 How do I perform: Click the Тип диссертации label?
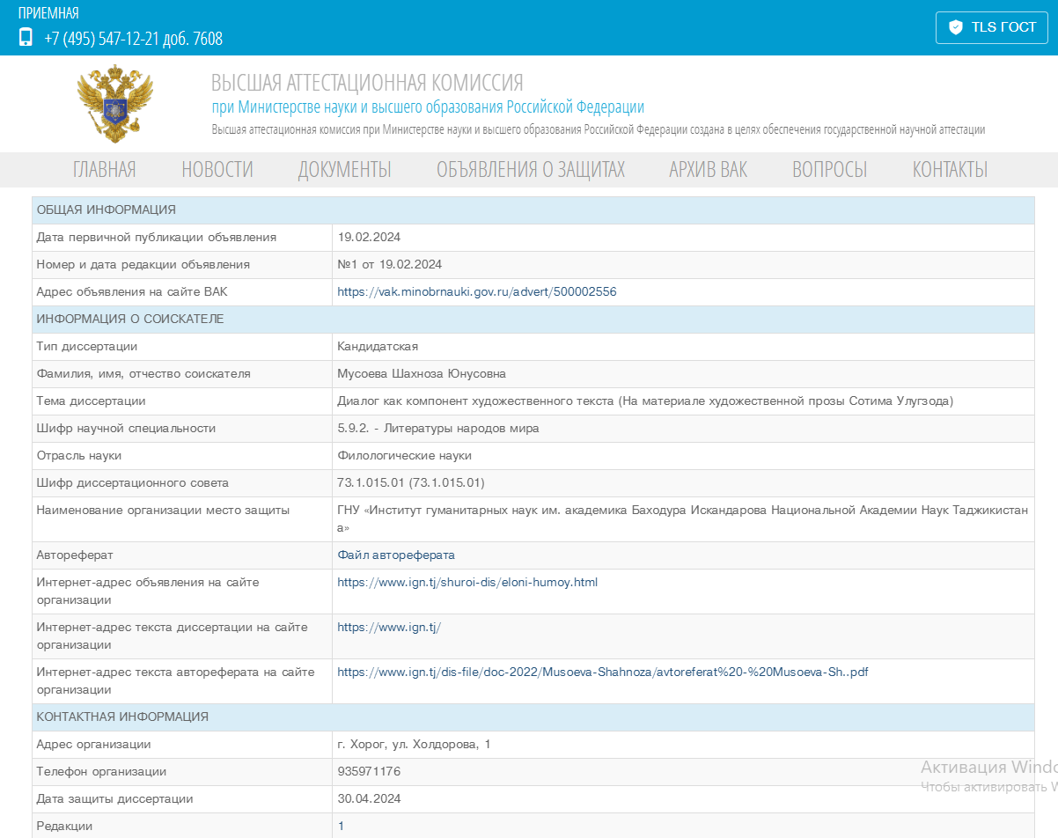point(87,347)
